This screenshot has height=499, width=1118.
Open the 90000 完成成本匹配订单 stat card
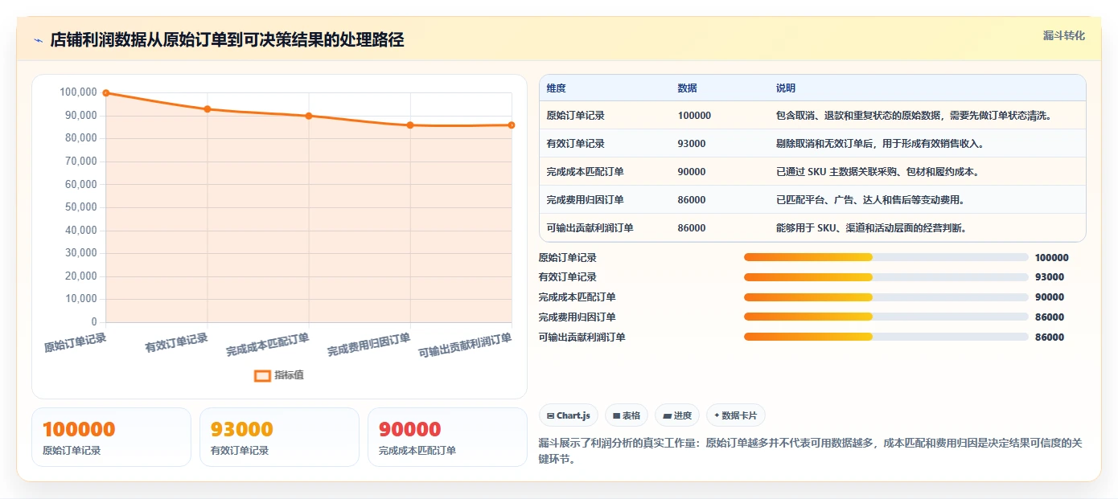[x=447, y=437]
